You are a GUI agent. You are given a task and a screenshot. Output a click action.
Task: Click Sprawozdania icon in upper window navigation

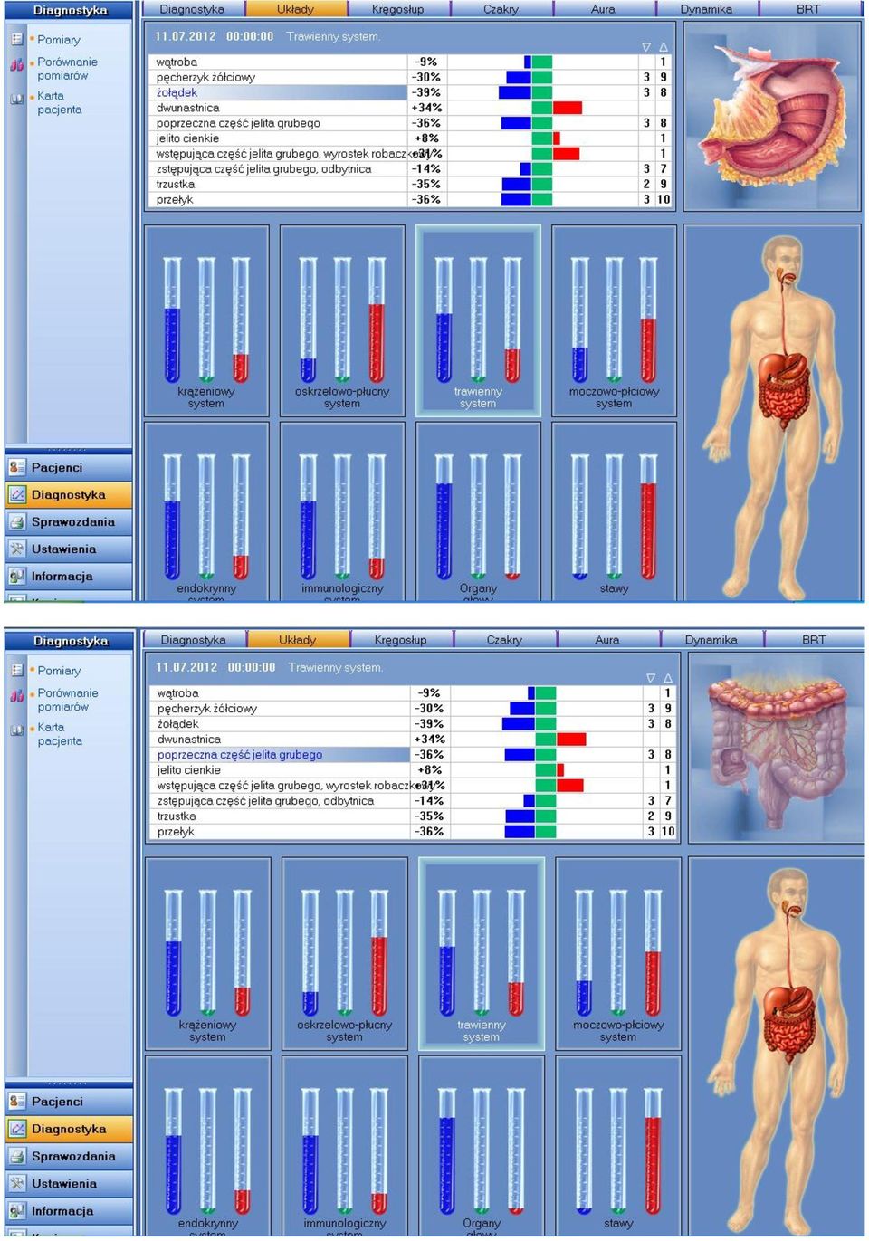(x=17, y=521)
